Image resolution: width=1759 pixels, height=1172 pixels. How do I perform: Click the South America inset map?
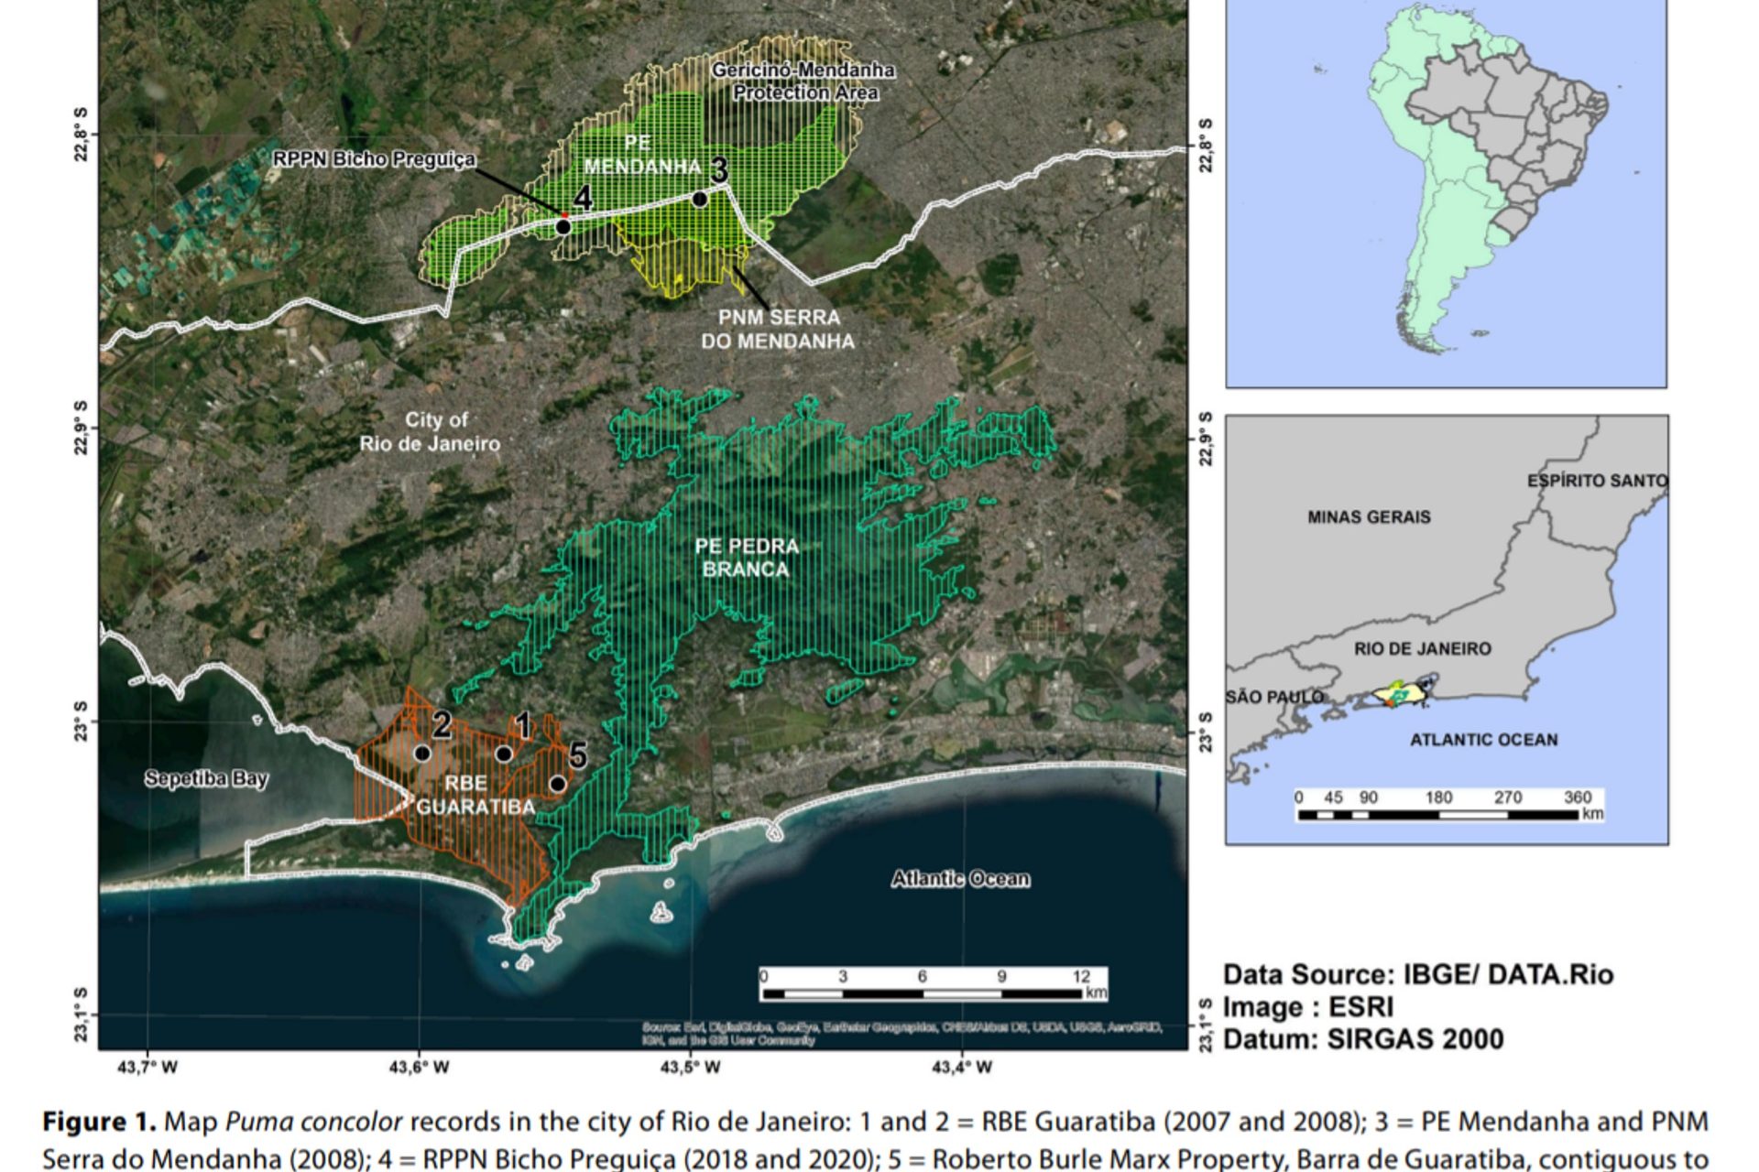pyautogui.click(x=1446, y=192)
